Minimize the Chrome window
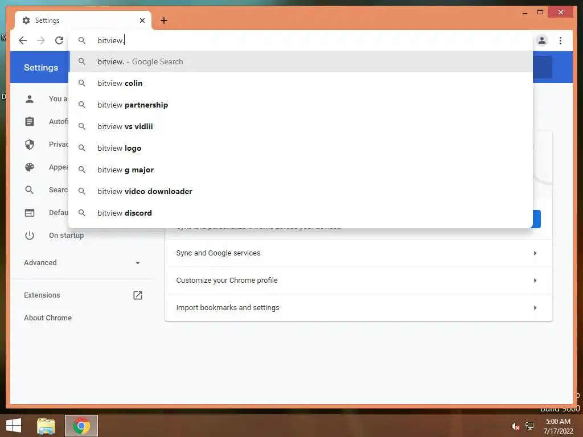This screenshot has width=583, height=437. 524,13
